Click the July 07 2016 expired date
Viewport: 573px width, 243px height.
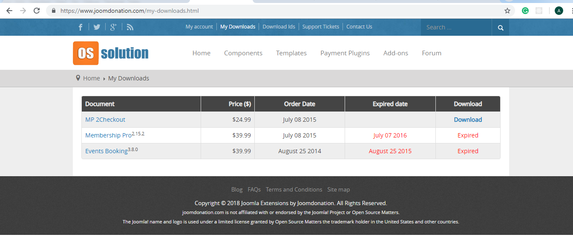click(390, 135)
